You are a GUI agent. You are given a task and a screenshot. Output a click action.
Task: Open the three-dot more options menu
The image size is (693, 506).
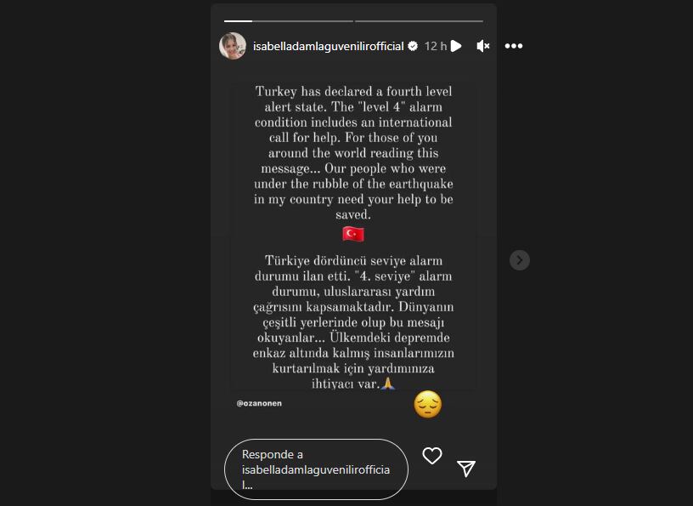tap(514, 46)
